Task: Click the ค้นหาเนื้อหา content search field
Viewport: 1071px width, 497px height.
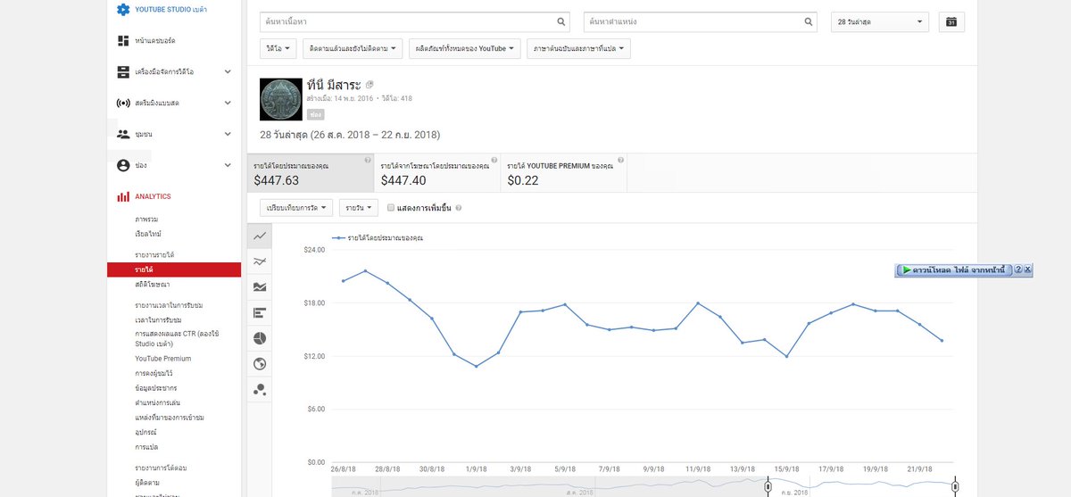Action: pos(416,21)
